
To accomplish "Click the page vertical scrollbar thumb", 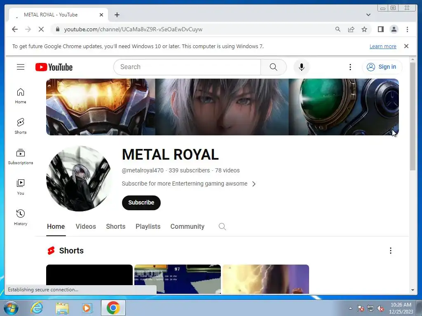I will (413, 116).
